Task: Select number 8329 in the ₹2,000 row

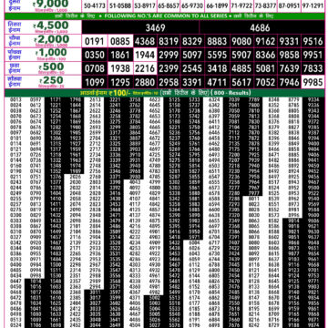Action: click(192, 41)
